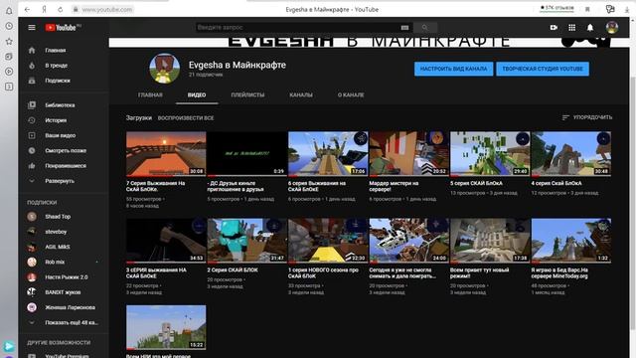Click the bookmark icon in address bar

[x=587, y=9]
